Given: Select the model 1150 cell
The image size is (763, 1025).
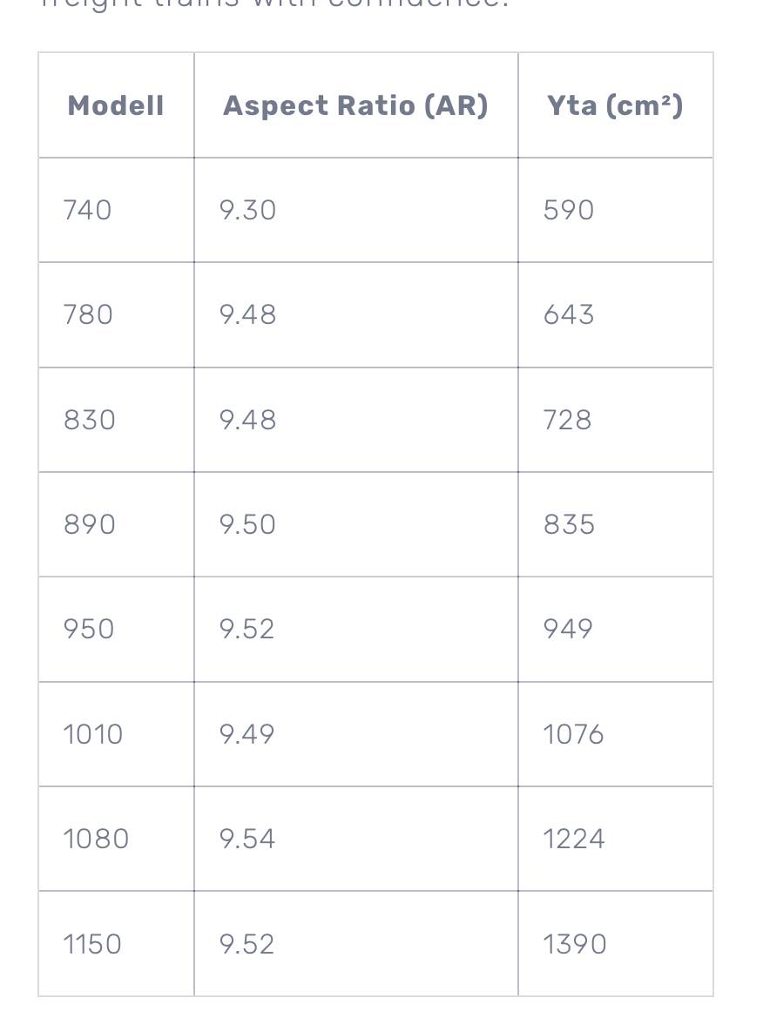Looking at the screenshot, I should 92,944.
